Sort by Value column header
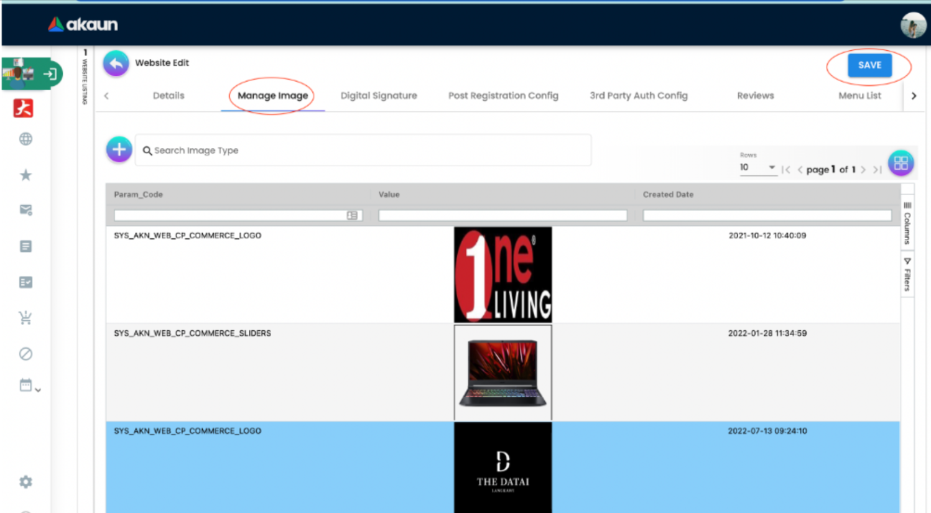Image resolution: width=931 pixels, height=513 pixels. (x=389, y=195)
